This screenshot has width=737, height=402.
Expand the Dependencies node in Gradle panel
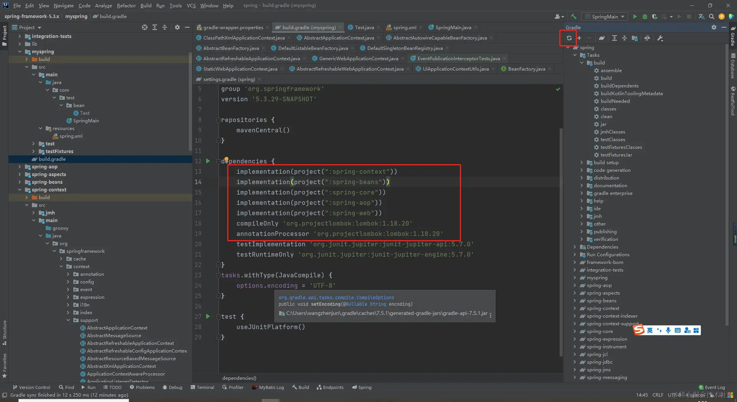click(575, 247)
